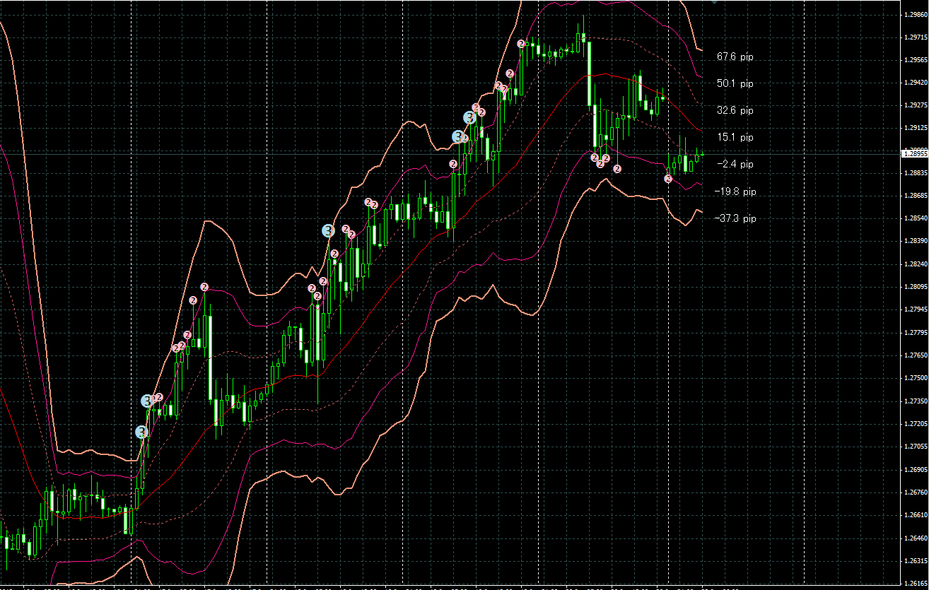This screenshot has height=590, width=929.
Task: Select the -37.3 pip level label
Action: (735, 218)
